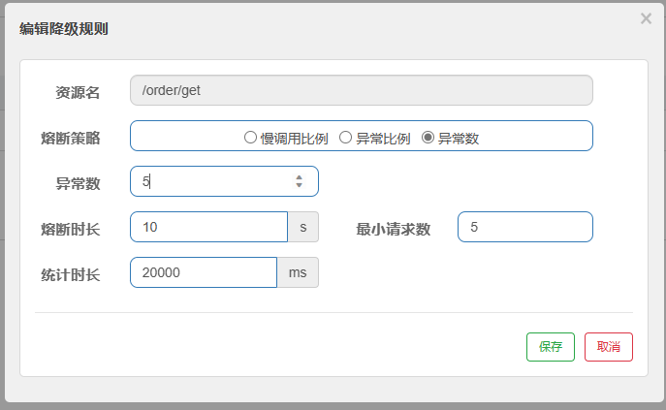This screenshot has width=666, height=410.
Task: Increase 异常数 with the stepper up arrow
Action: (299, 177)
